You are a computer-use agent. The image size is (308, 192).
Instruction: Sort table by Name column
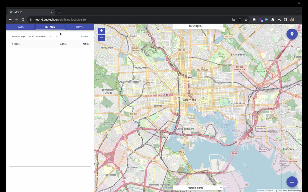tap(16, 44)
